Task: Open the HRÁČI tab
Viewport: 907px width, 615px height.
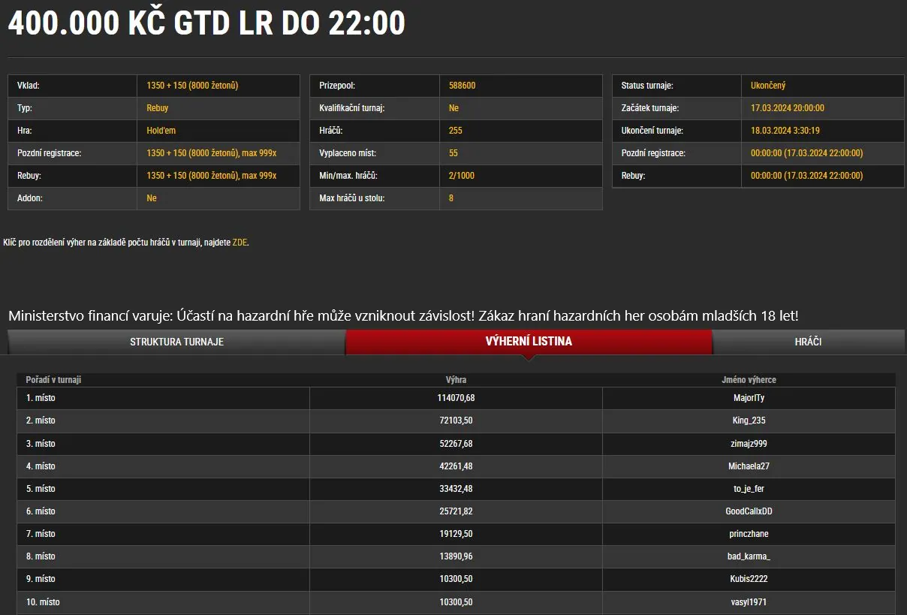Action: 809,342
